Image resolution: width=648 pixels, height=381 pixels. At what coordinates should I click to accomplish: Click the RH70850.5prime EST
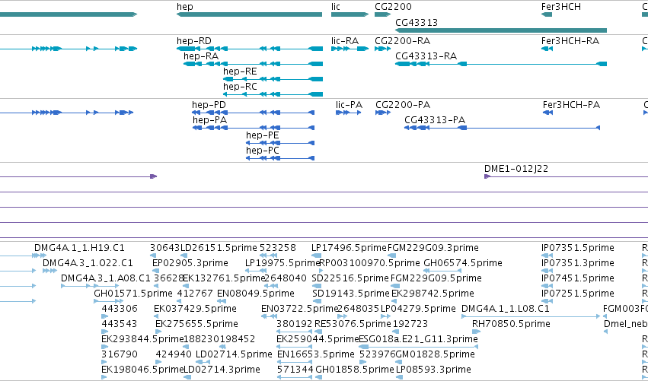tap(476, 332)
